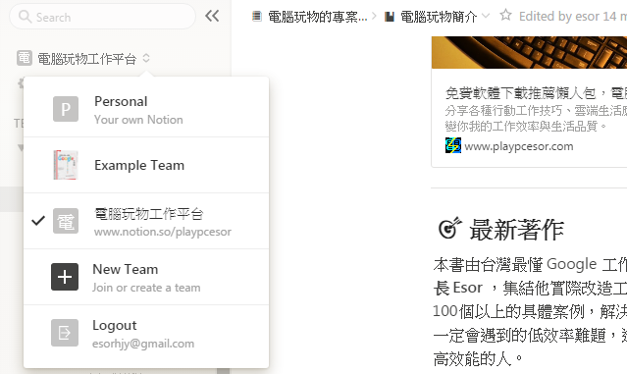Click the logout arrow icon
Viewport: 627px width, 374px height.
(x=65, y=333)
